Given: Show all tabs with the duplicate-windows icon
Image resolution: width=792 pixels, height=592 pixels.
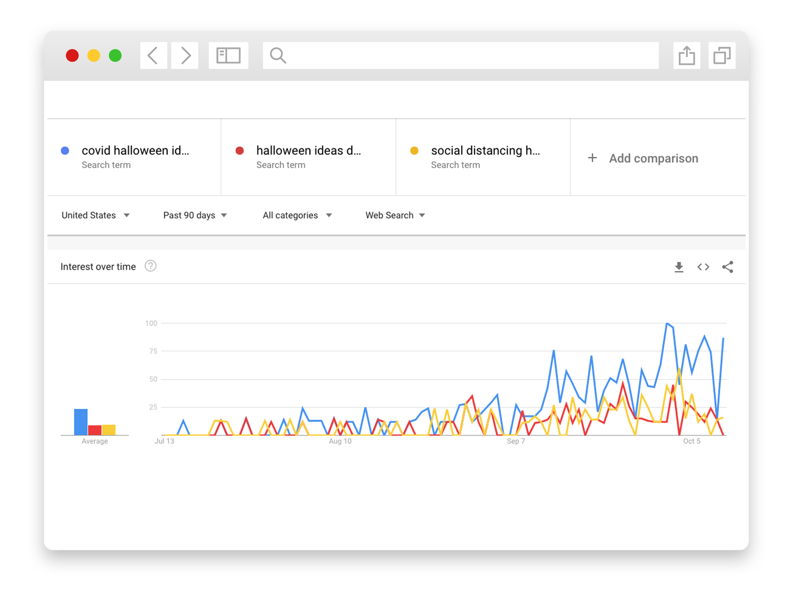Looking at the screenshot, I should click(722, 55).
